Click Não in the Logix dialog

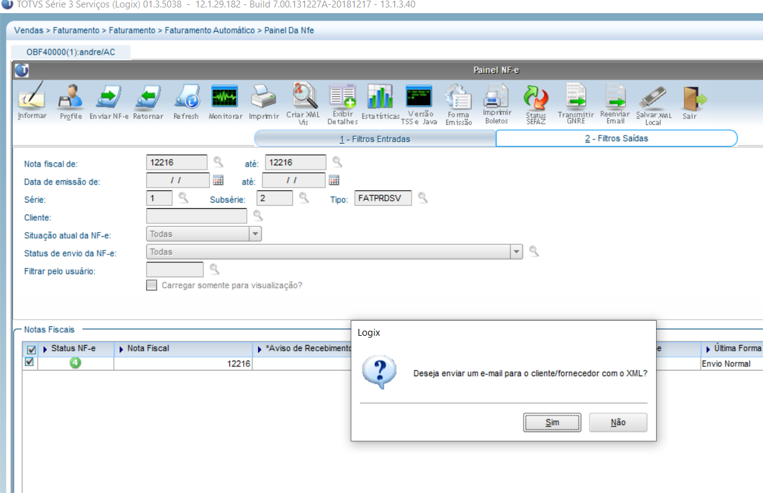click(618, 423)
